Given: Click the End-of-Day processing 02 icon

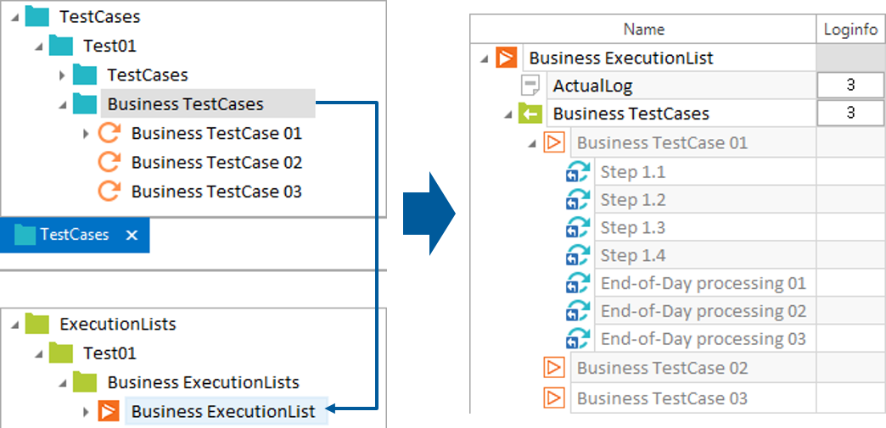Looking at the screenshot, I should (x=578, y=311).
